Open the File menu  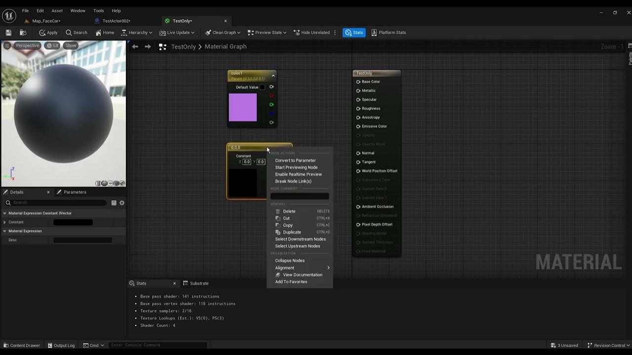click(25, 10)
